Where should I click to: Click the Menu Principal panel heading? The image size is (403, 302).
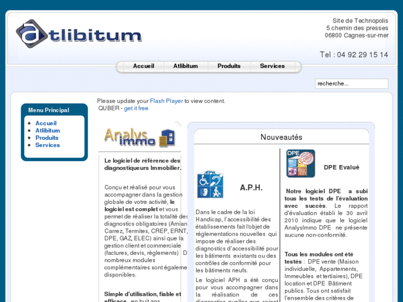(x=49, y=110)
